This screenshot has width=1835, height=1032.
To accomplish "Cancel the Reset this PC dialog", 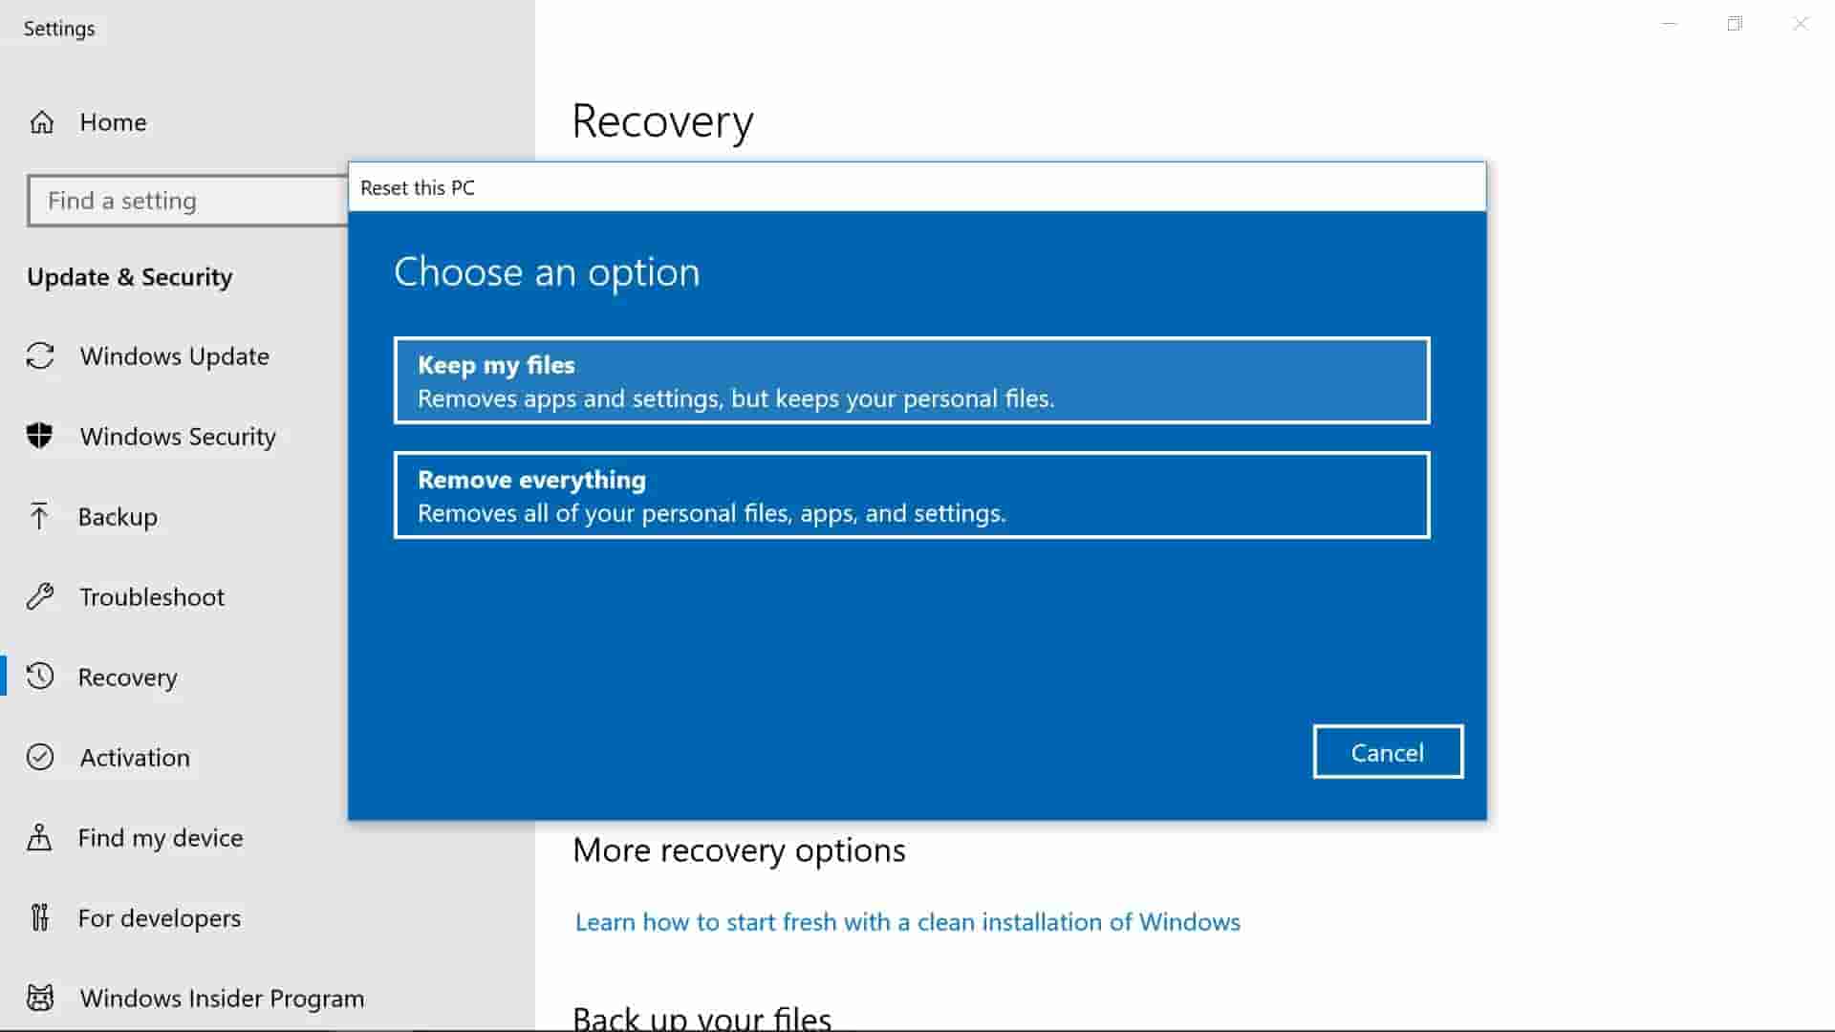I will pos(1388,752).
